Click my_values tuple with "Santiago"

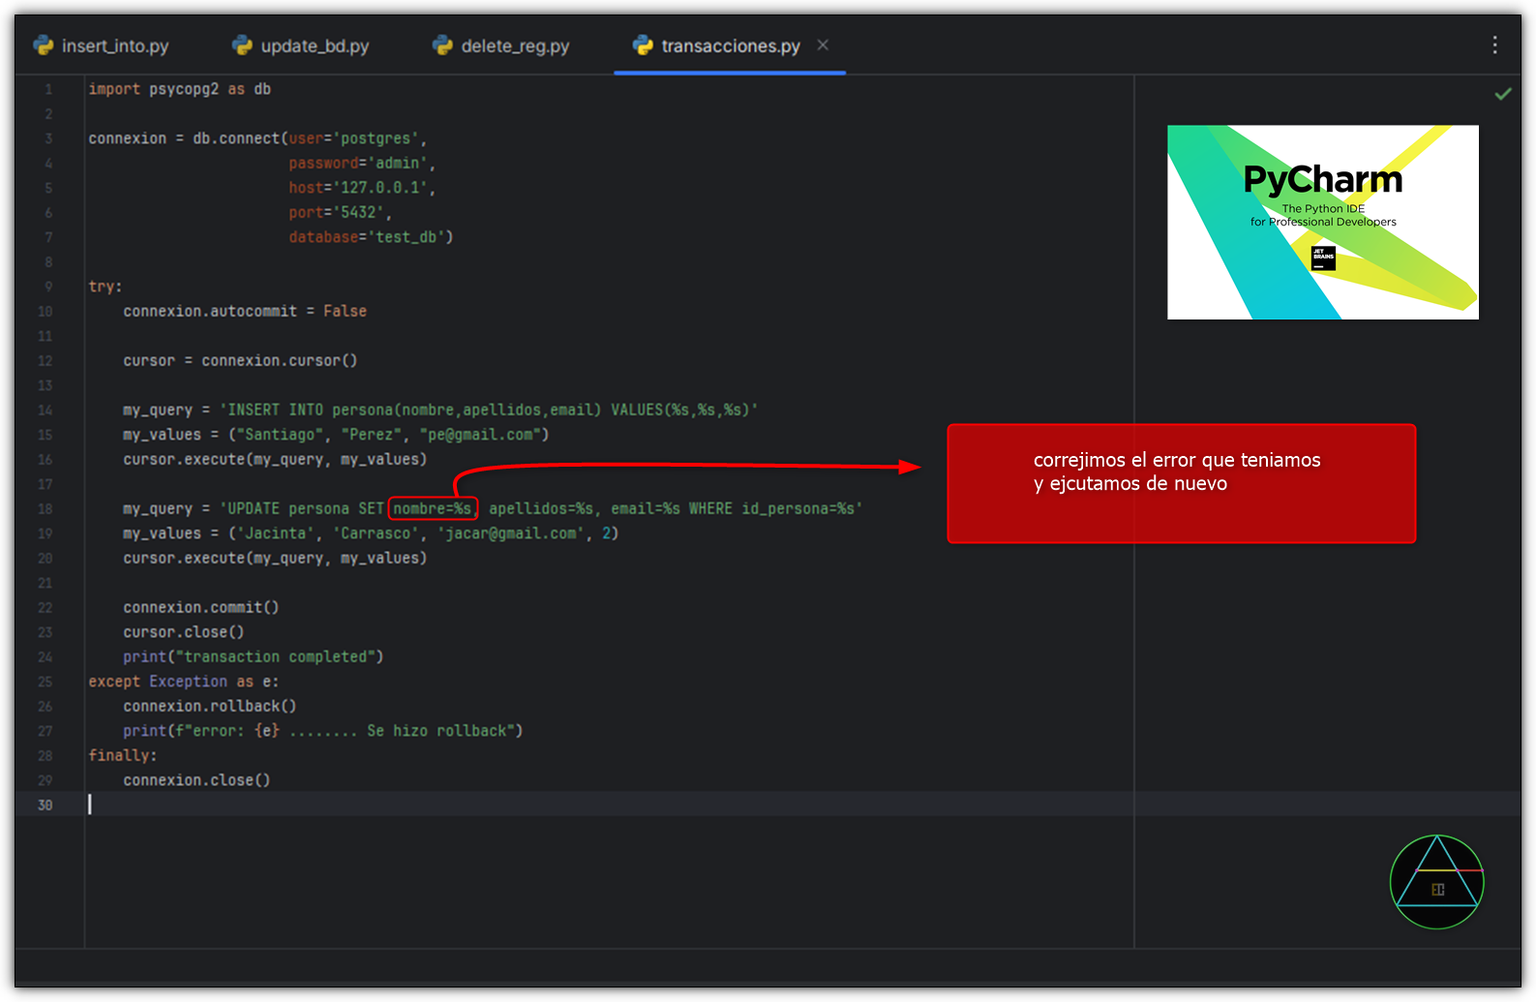click(336, 435)
